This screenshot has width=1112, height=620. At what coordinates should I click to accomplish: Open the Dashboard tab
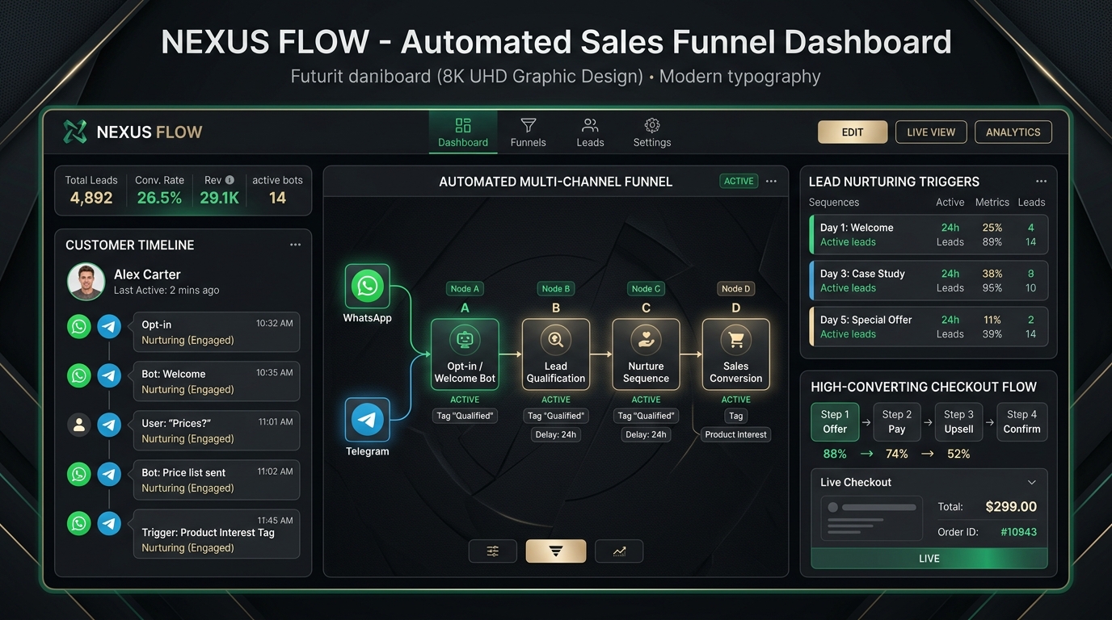coord(463,132)
